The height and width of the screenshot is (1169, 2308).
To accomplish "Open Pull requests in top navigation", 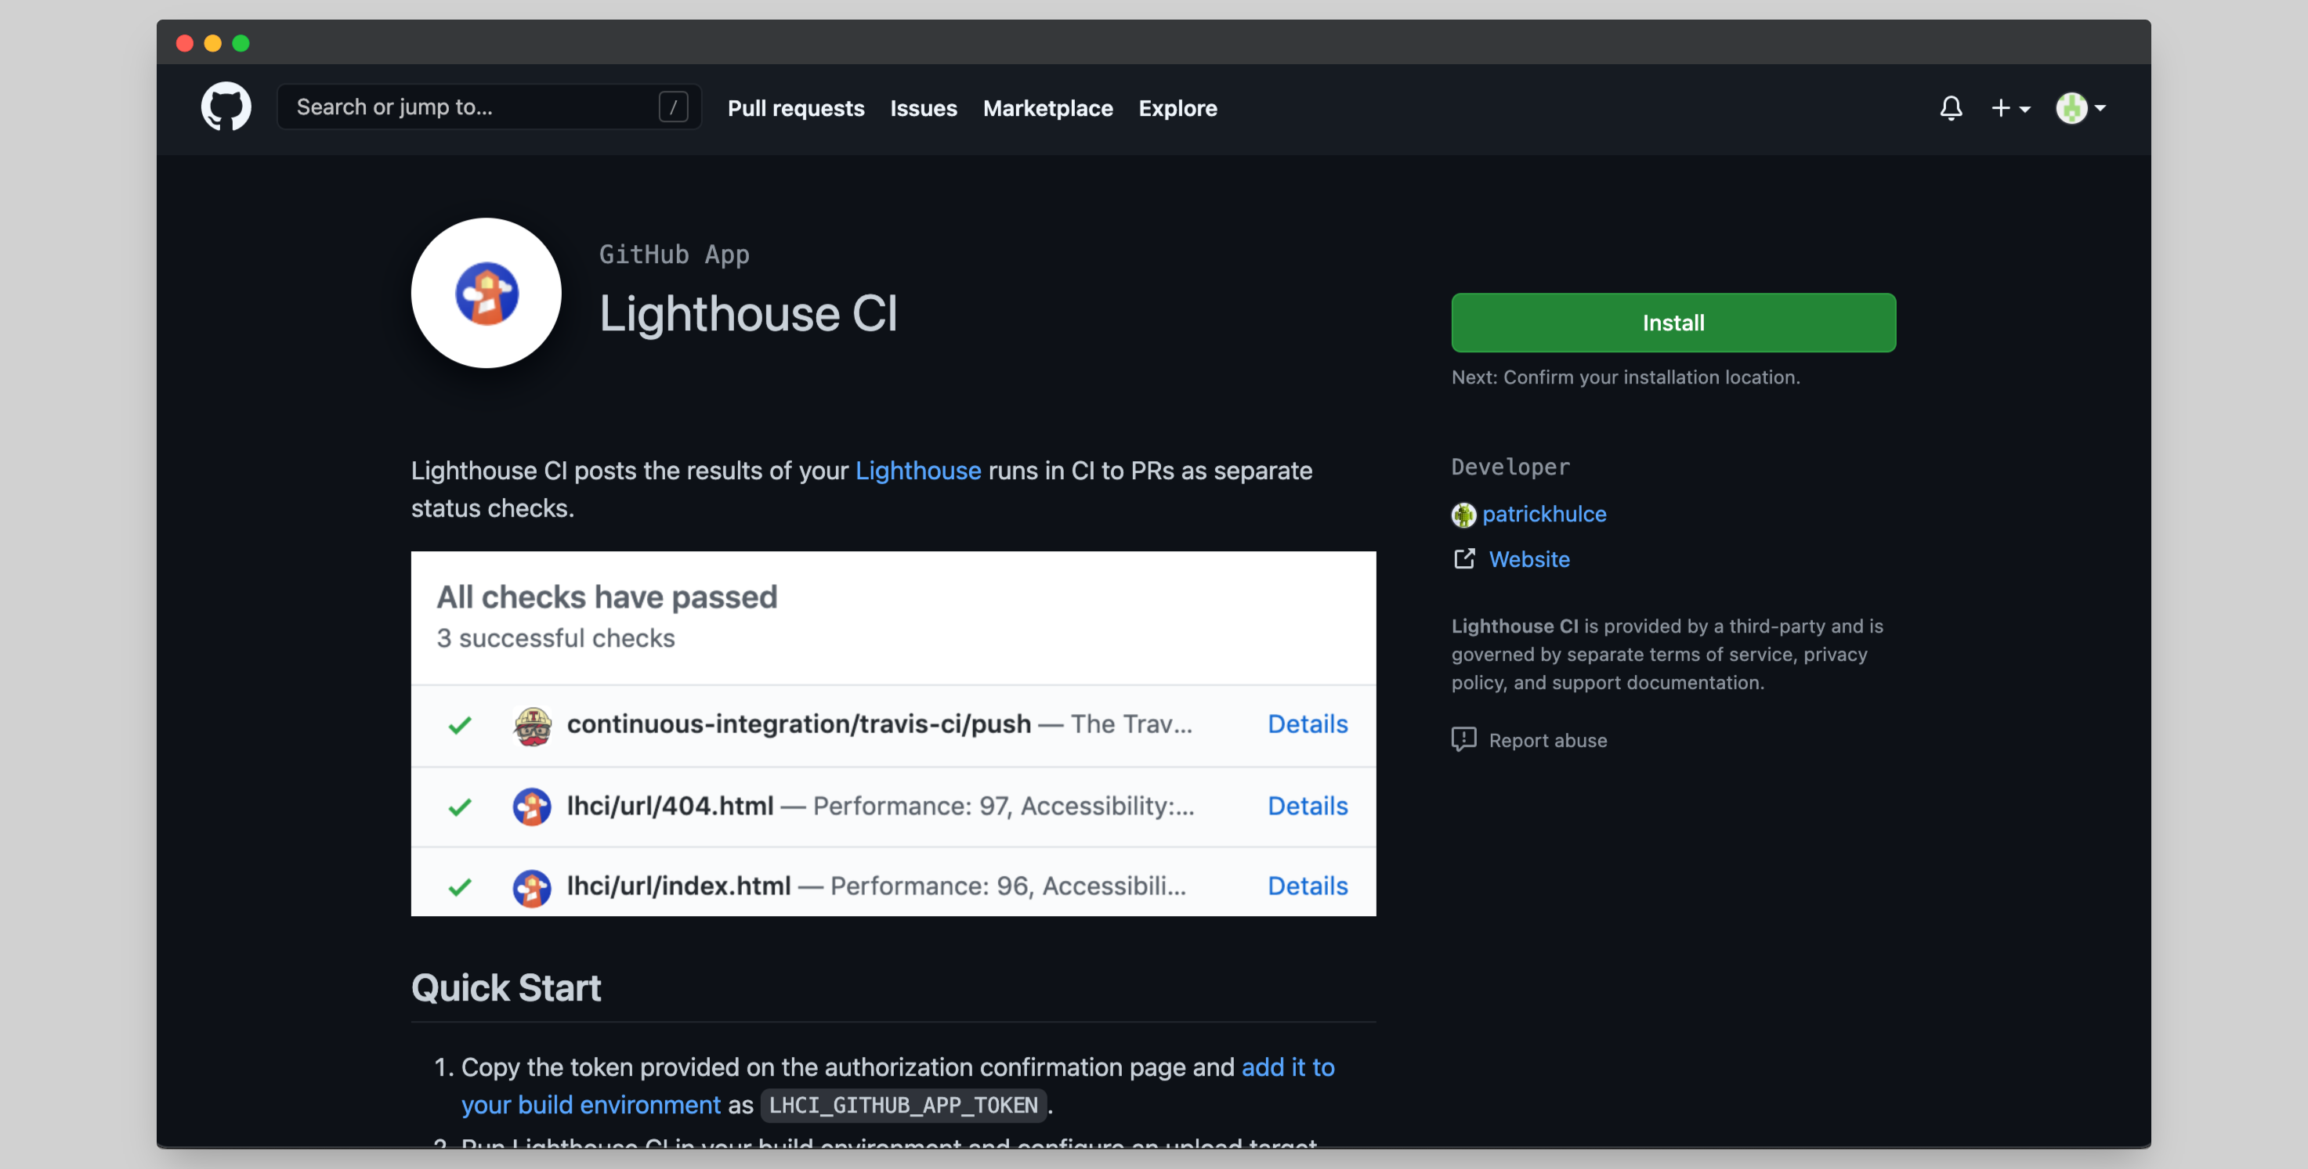I will tap(796, 108).
